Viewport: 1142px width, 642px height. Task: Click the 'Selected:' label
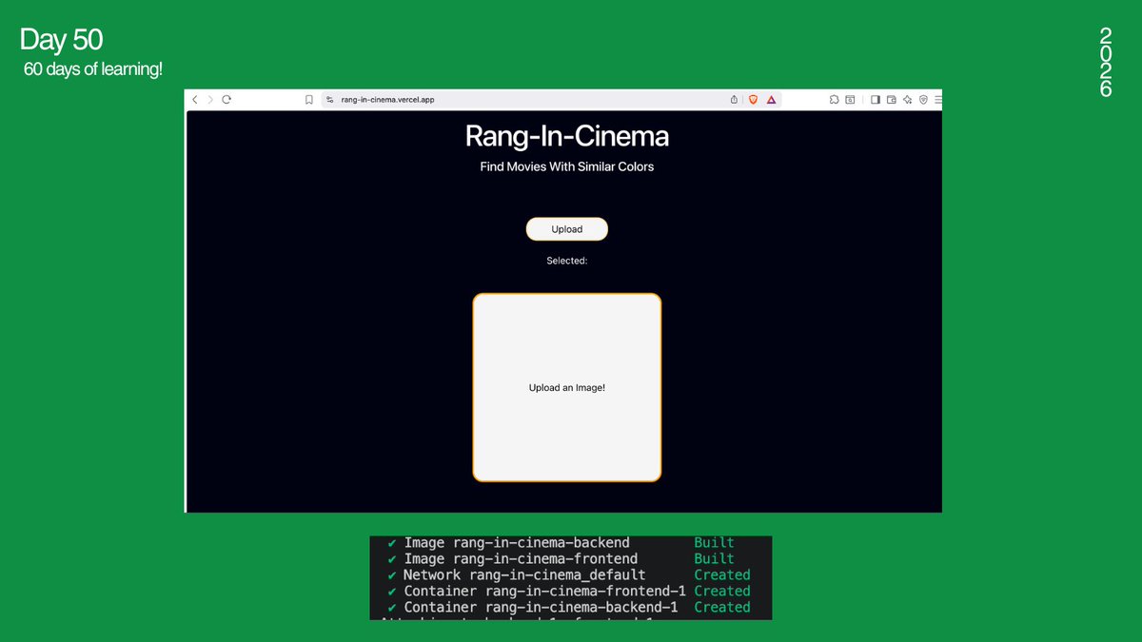[567, 261]
